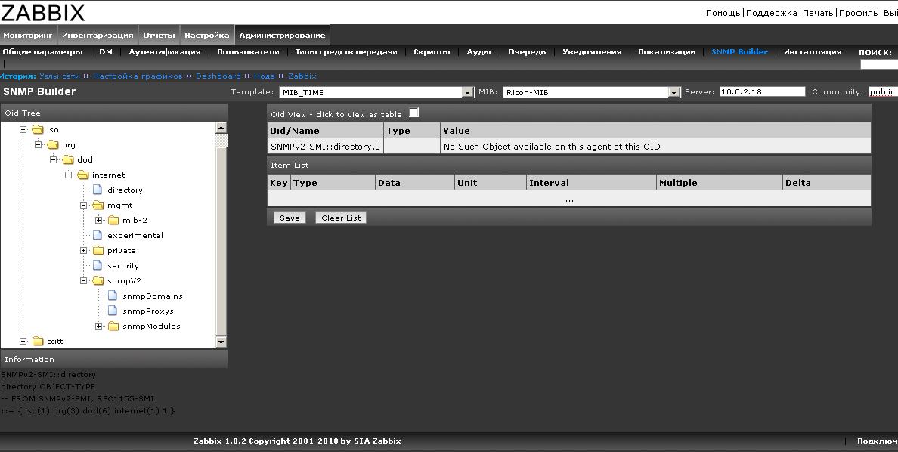This screenshot has width=898, height=452.
Task: Open Настройка графиков history link
Action: [x=138, y=76]
